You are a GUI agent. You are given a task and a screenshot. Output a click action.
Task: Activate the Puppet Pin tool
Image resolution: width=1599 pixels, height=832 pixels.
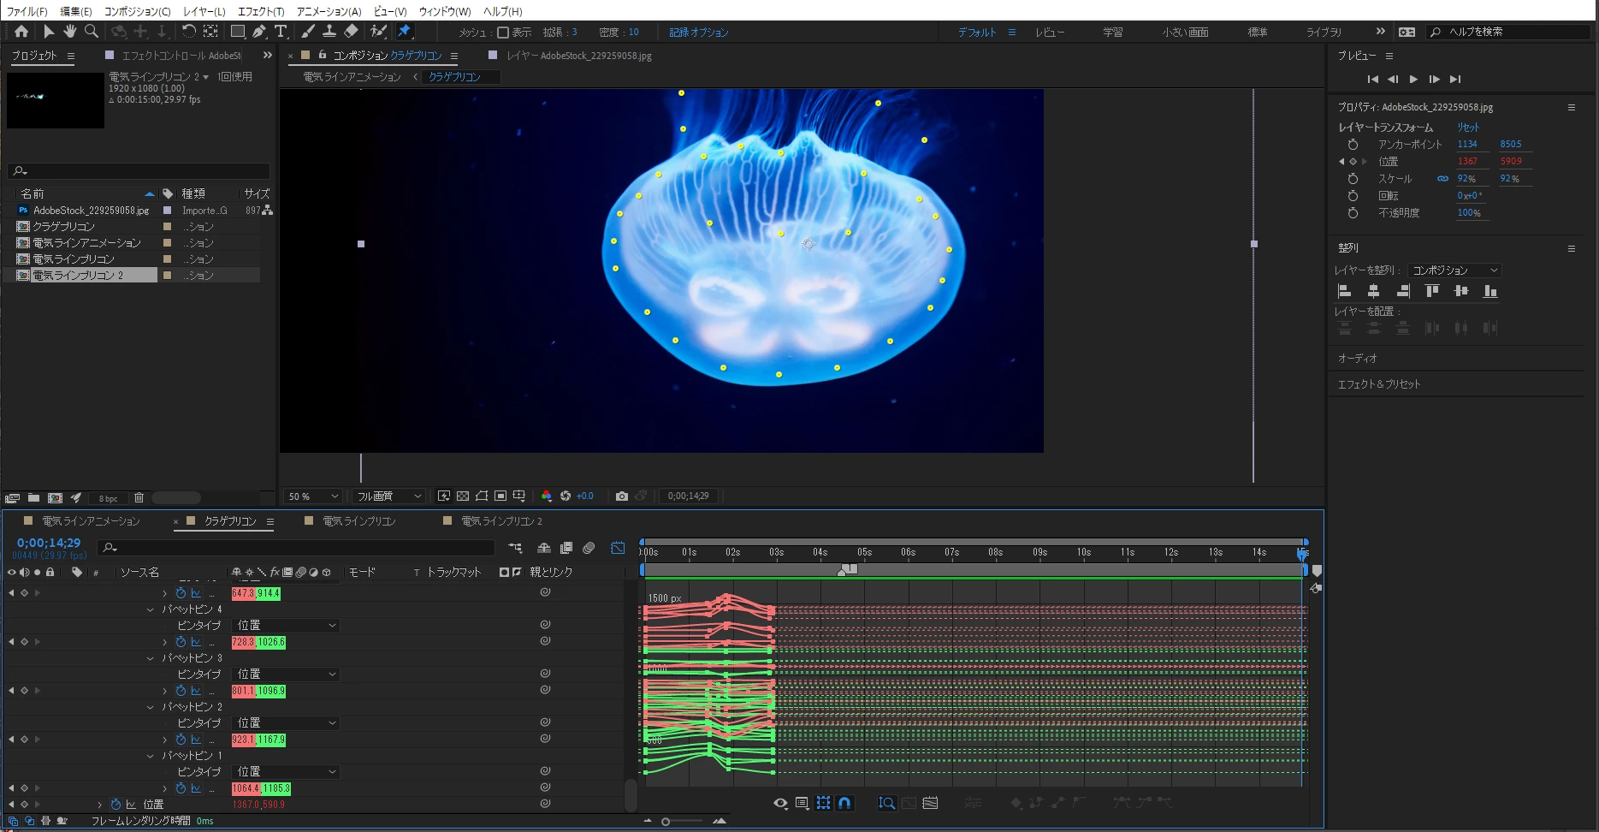pyautogui.click(x=405, y=32)
